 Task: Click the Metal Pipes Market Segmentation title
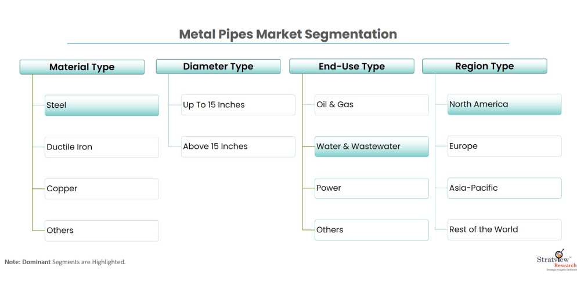[x=288, y=34]
